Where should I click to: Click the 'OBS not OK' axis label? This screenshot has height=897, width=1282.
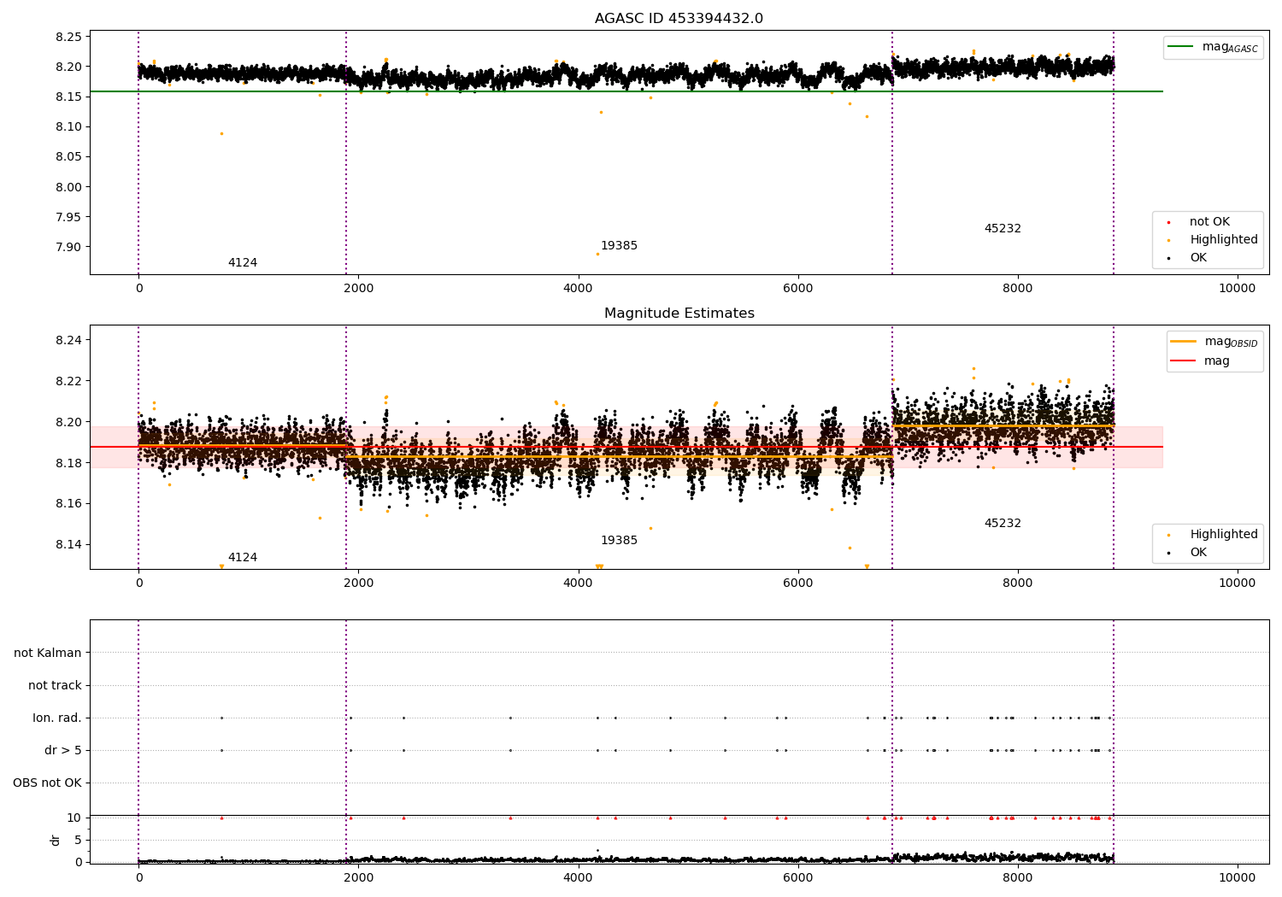(47, 783)
